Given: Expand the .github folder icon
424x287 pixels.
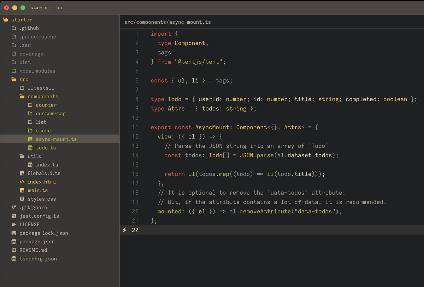Looking at the screenshot, I should [14, 28].
